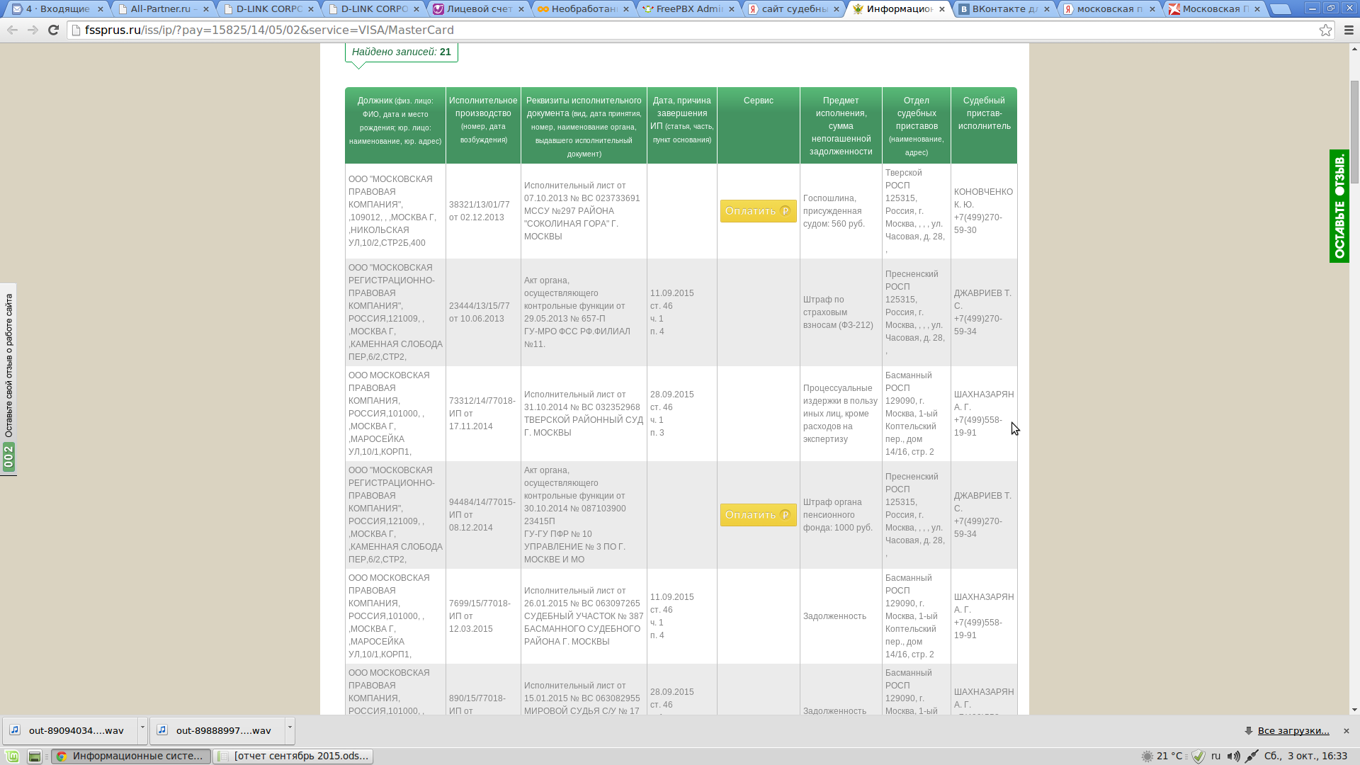
Task: Bookmark this page with the star icon
Action: [1325, 30]
